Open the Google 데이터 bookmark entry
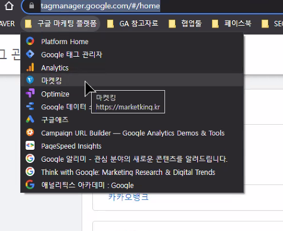This screenshot has height=231, width=283. [x=132, y=107]
